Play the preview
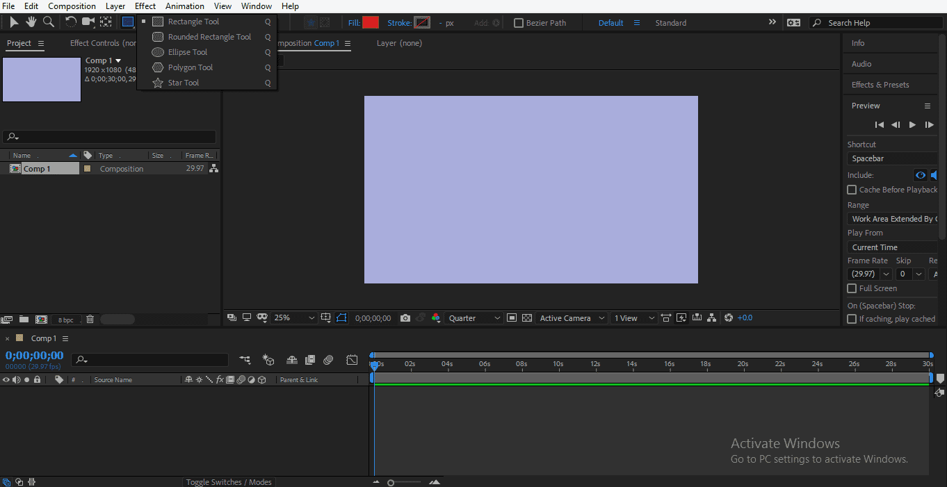 pos(912,124)
